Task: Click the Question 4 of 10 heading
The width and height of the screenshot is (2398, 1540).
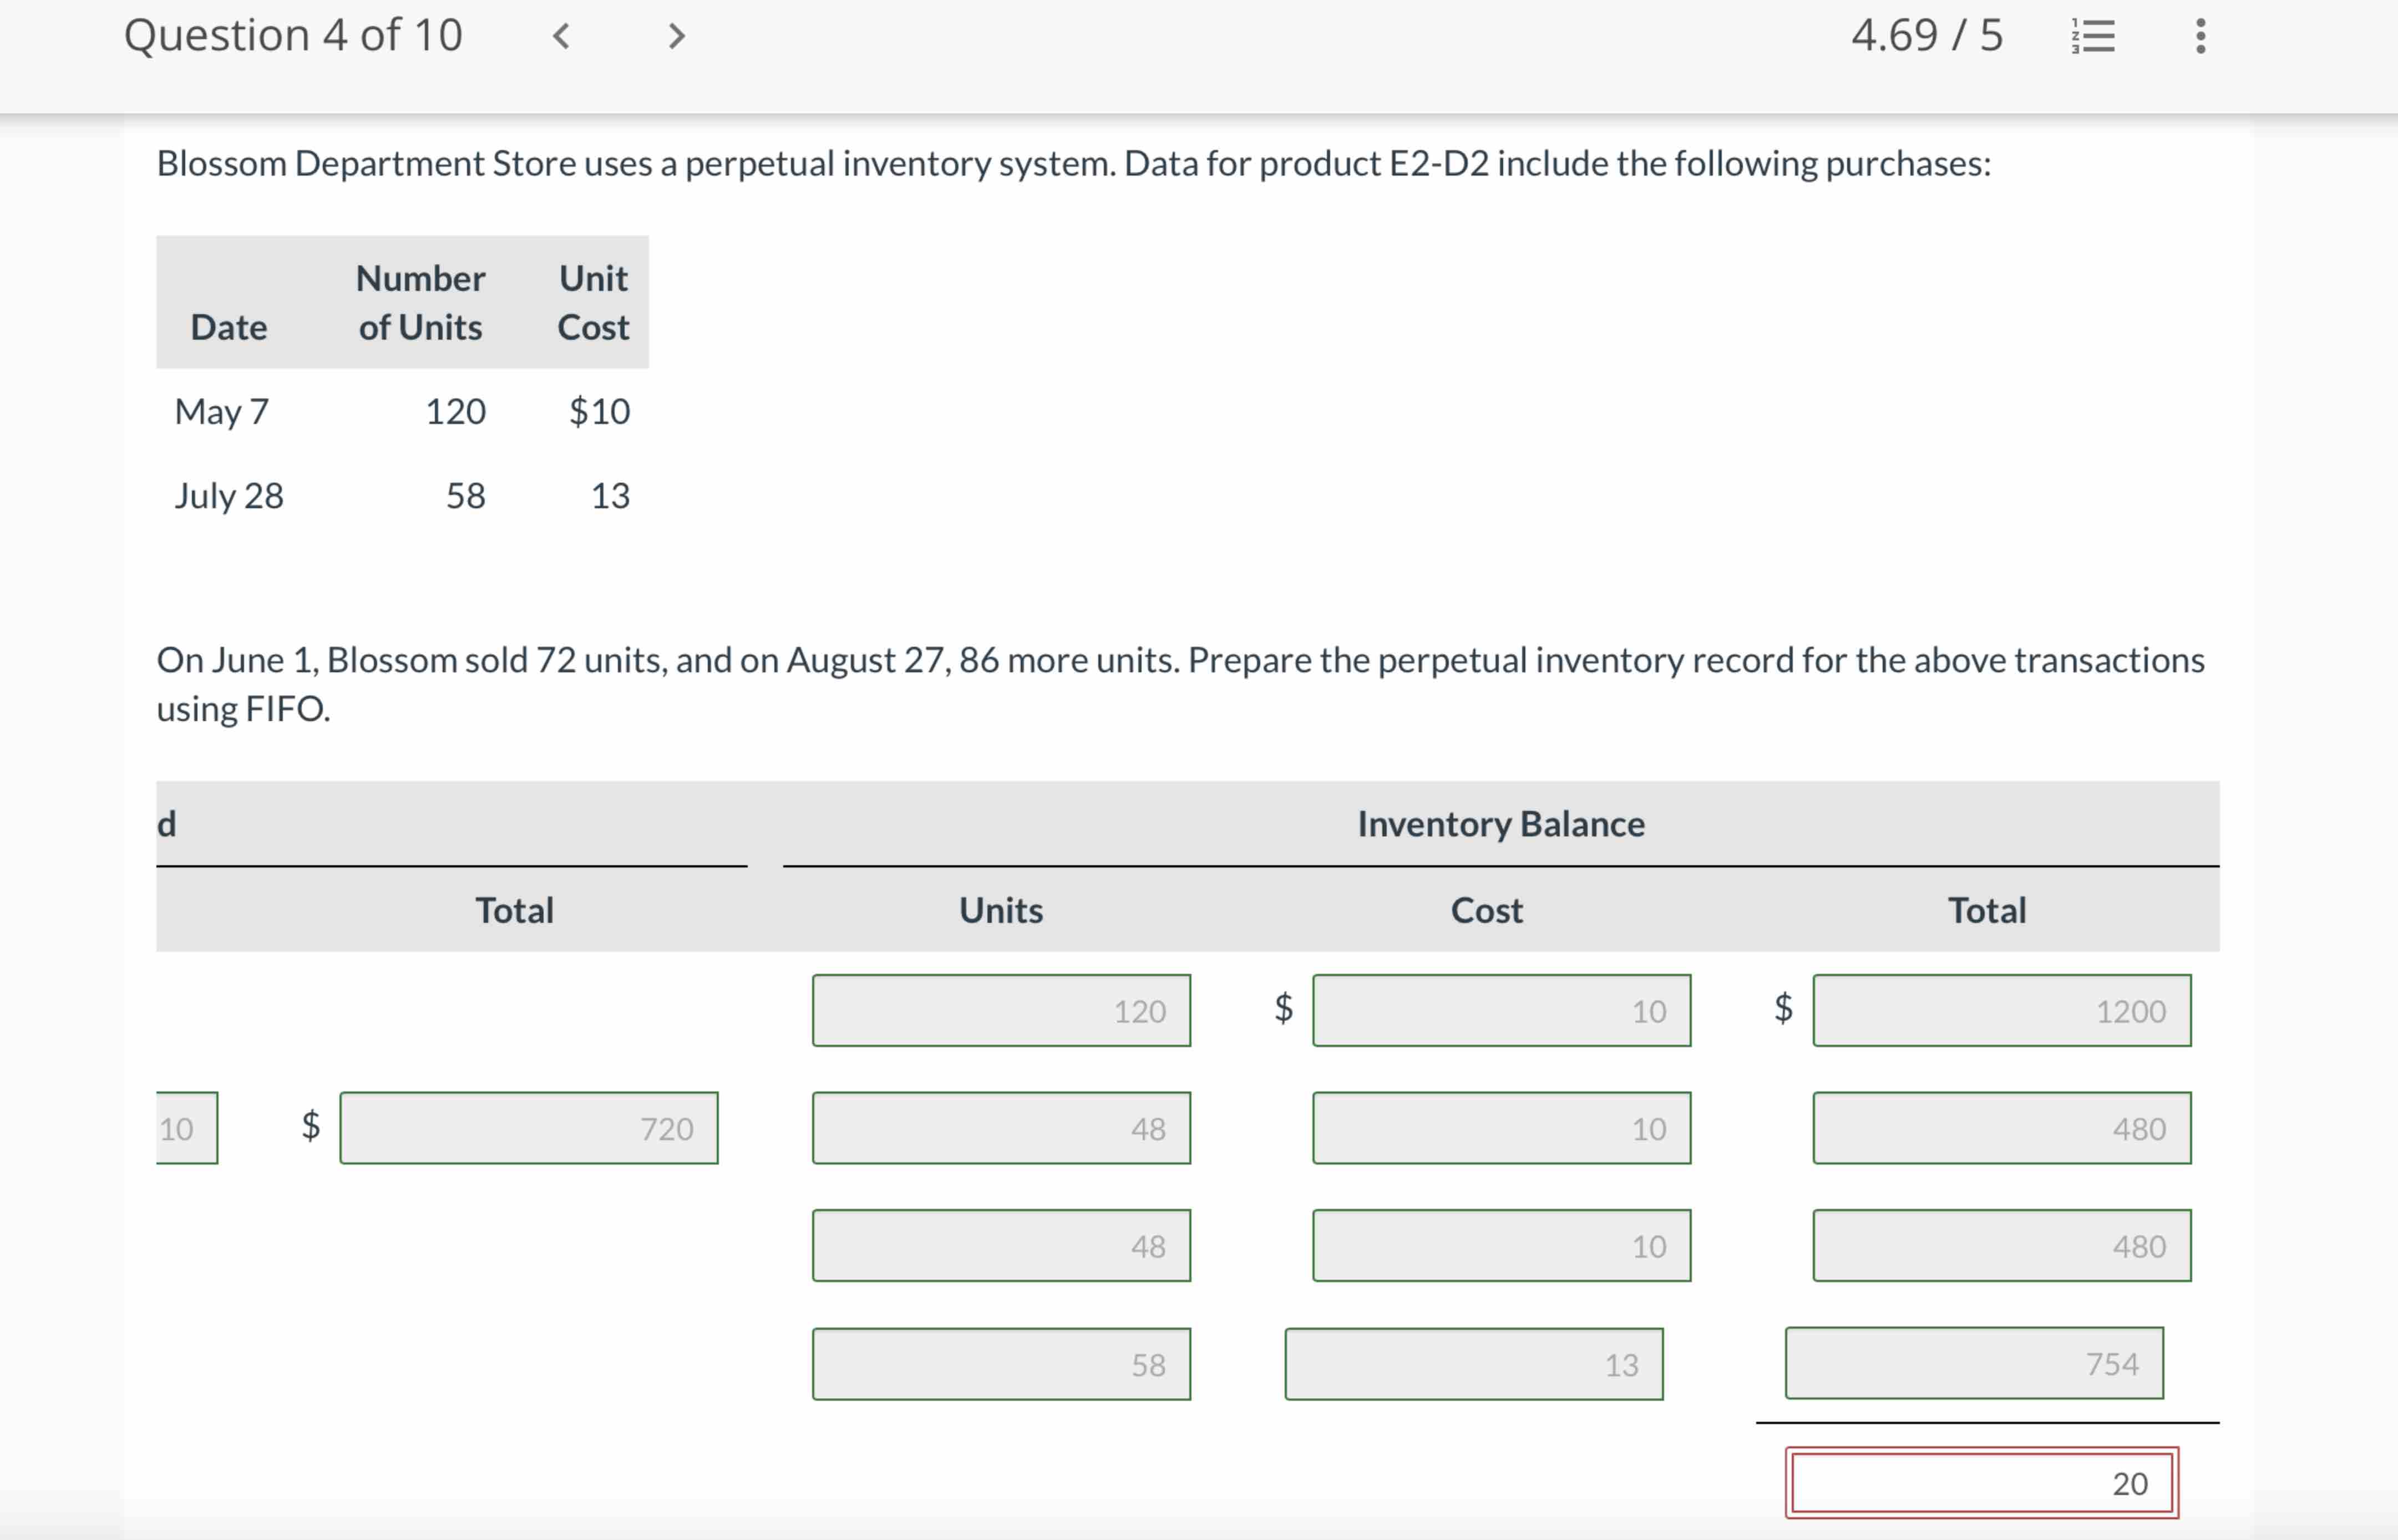Action: pos(293,36)
